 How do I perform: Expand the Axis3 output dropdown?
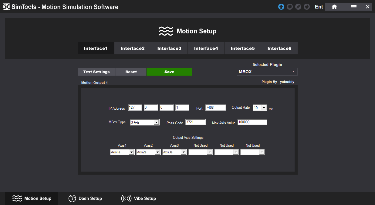[x=184, y=152]
